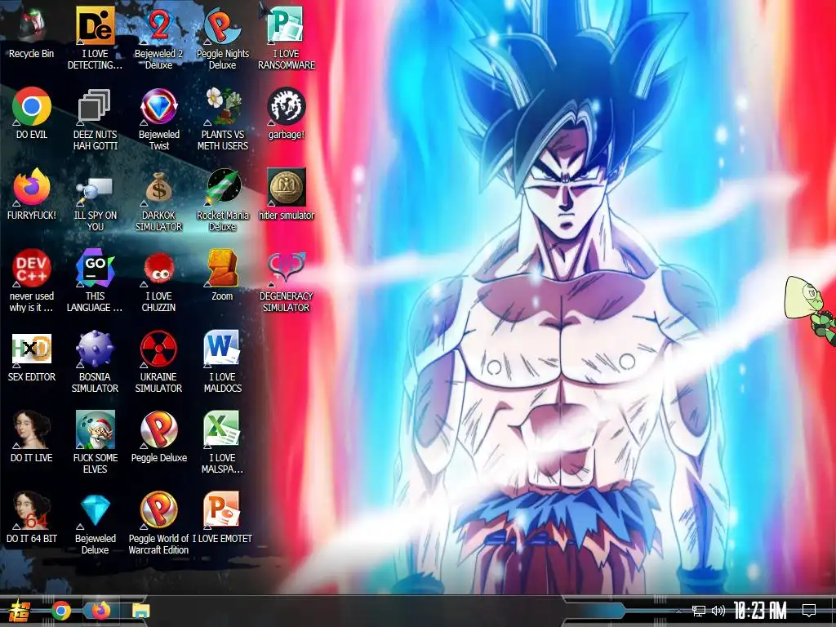Select the Chrome desktop shortcut labeled DO EVIL
This screenshot has width=836, height=627.
[32, 113]
